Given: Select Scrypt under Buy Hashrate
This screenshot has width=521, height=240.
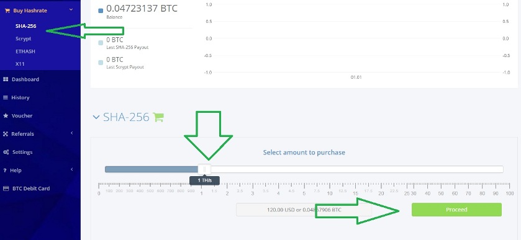Looking at the screenshot, I should (x=23, y=38).
